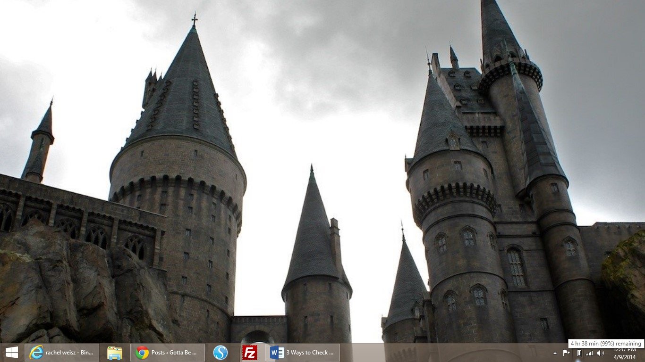Open Action Center flag icon

pos(567,353)
